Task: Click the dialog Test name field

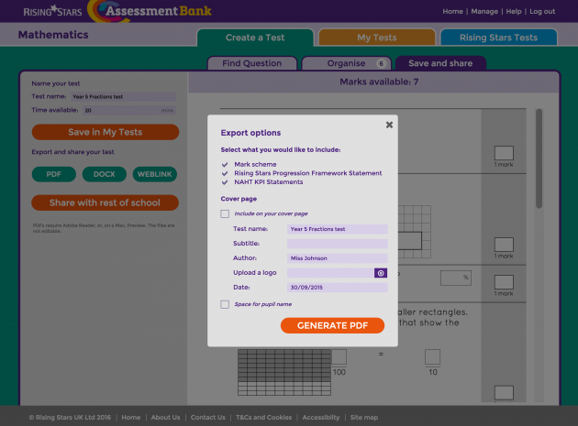Action: [x=338, y=229]
